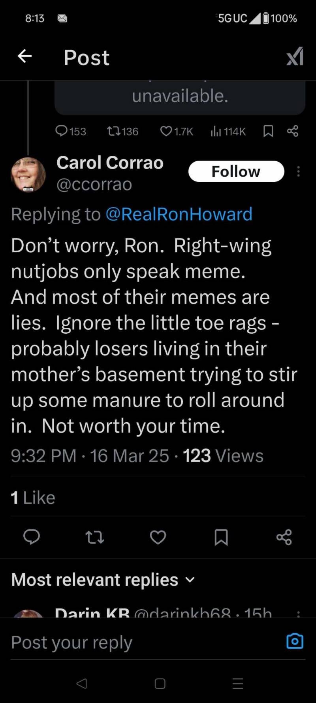Open Carol Corrao's profile picture
The width and height of the screenshot is (316, 703).
click(x=28, y=174)
